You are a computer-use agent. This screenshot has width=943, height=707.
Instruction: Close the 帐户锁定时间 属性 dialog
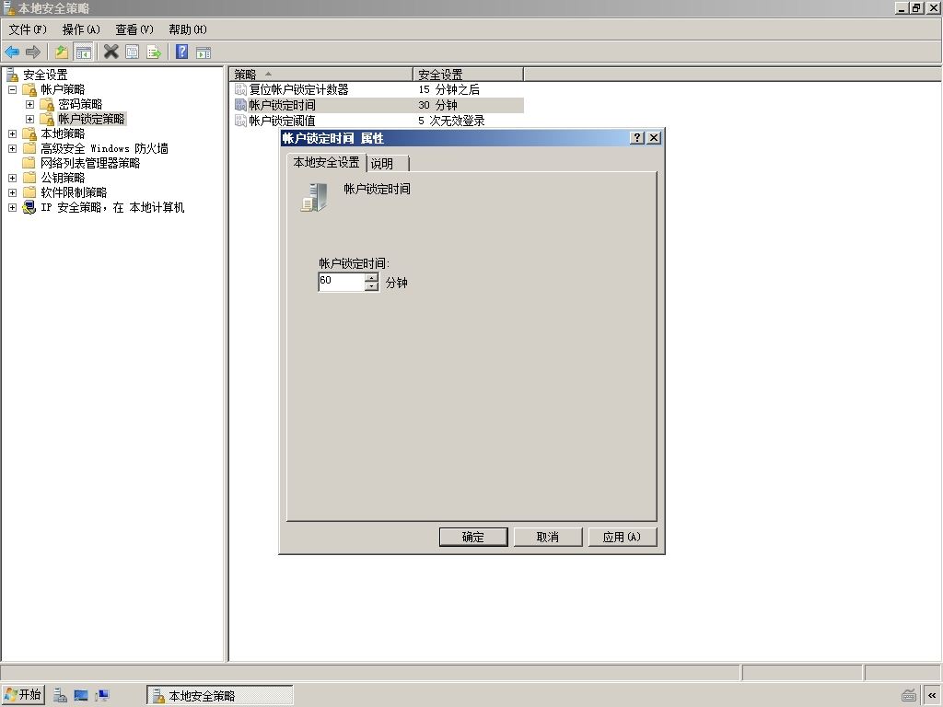(x=654, y=138)
